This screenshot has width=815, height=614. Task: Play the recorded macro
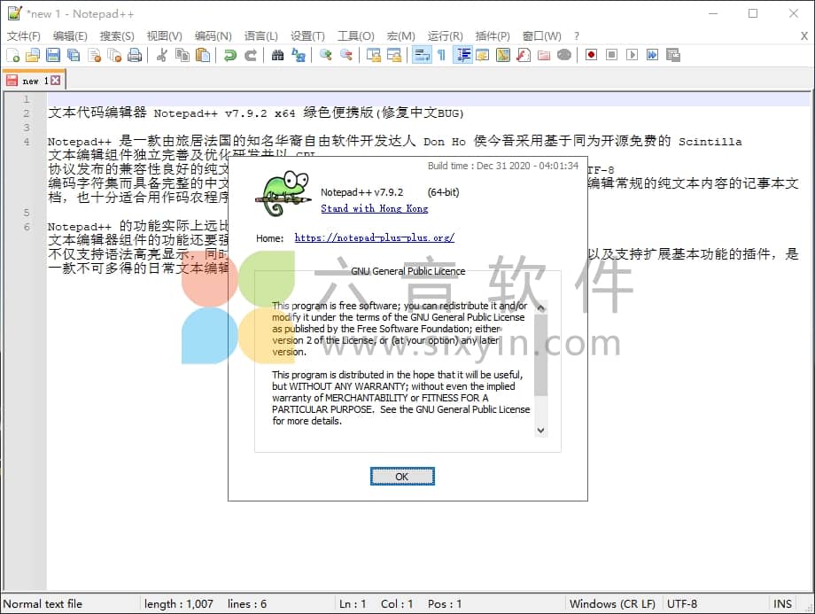[x=632, y=54]
